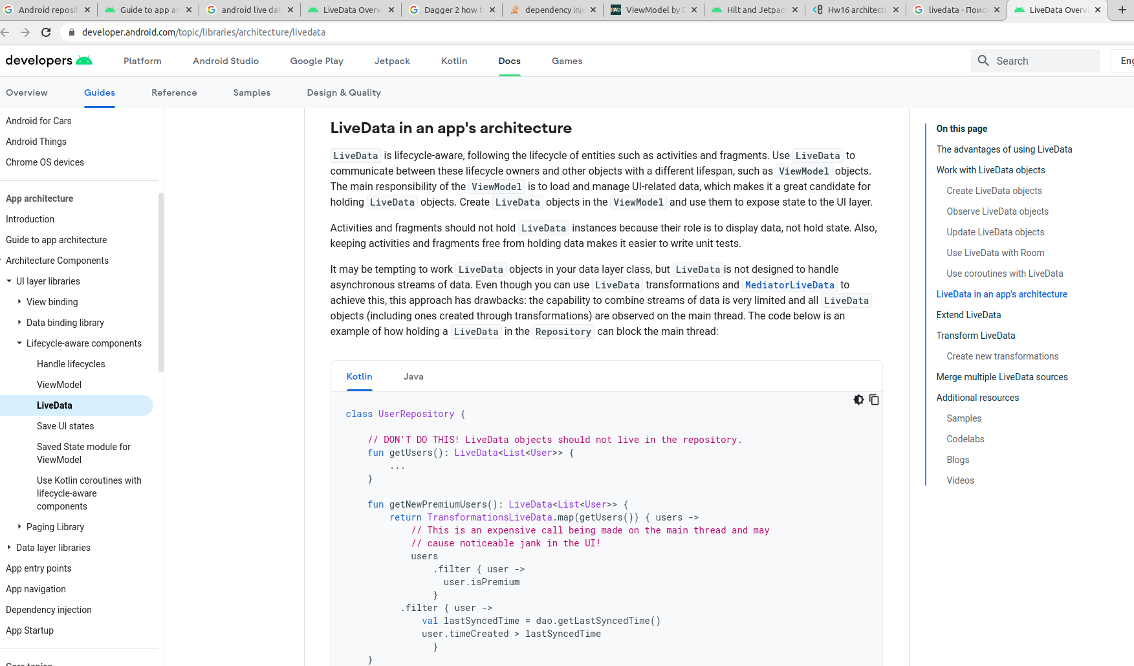The height and width of the screenshot is (666, 1134).
Task: Close the active LiveData Overview tab
Action: 1098,10
